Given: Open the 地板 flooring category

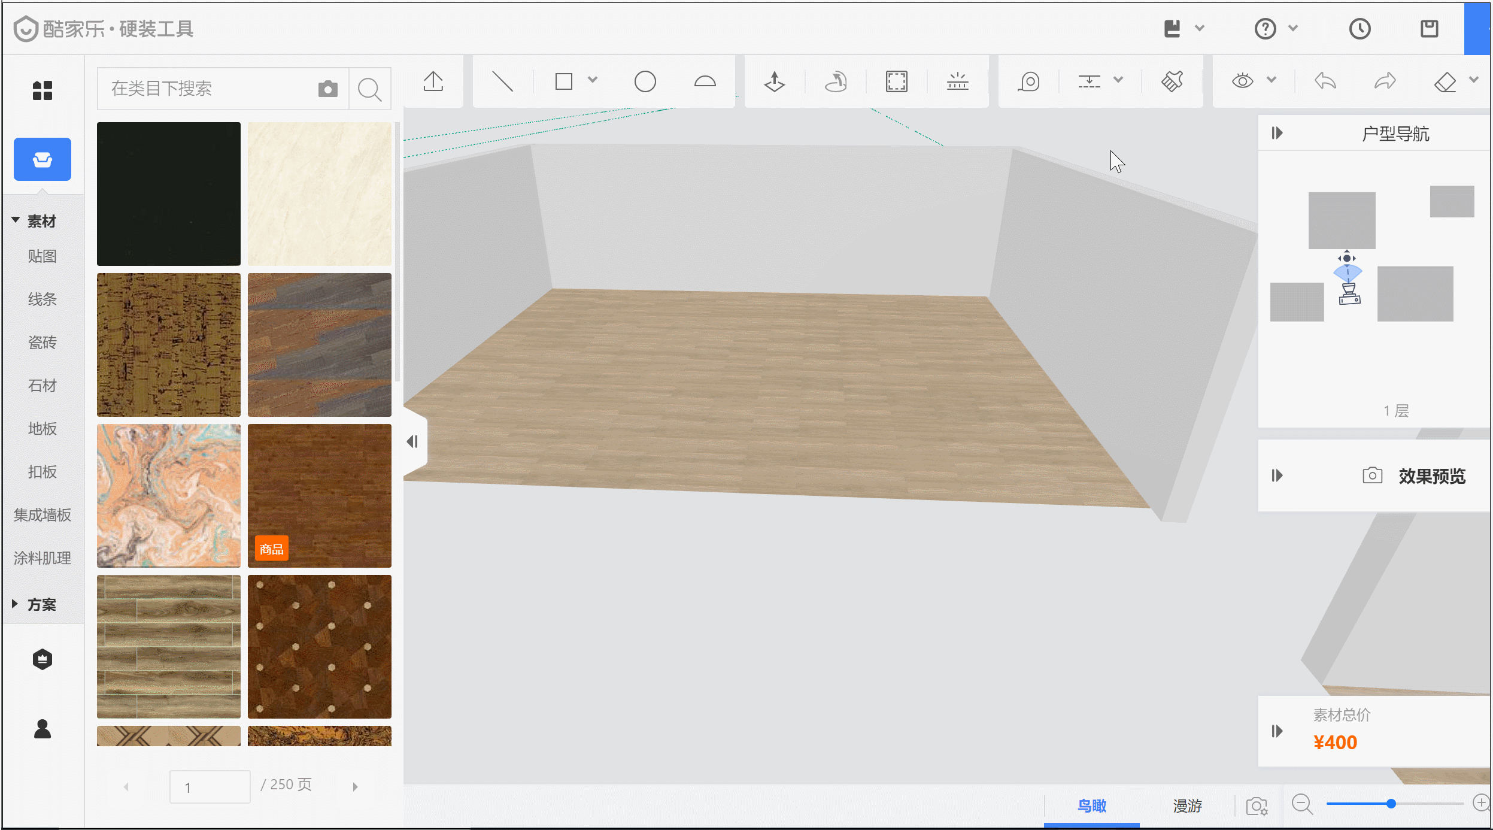Looking at the screenshot, I should pyautogui.click(x=42, y=429).
